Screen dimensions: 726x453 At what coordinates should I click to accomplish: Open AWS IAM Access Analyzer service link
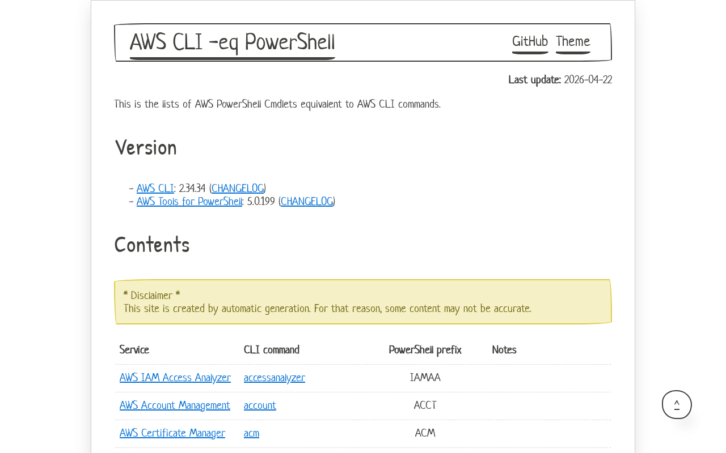175,378
